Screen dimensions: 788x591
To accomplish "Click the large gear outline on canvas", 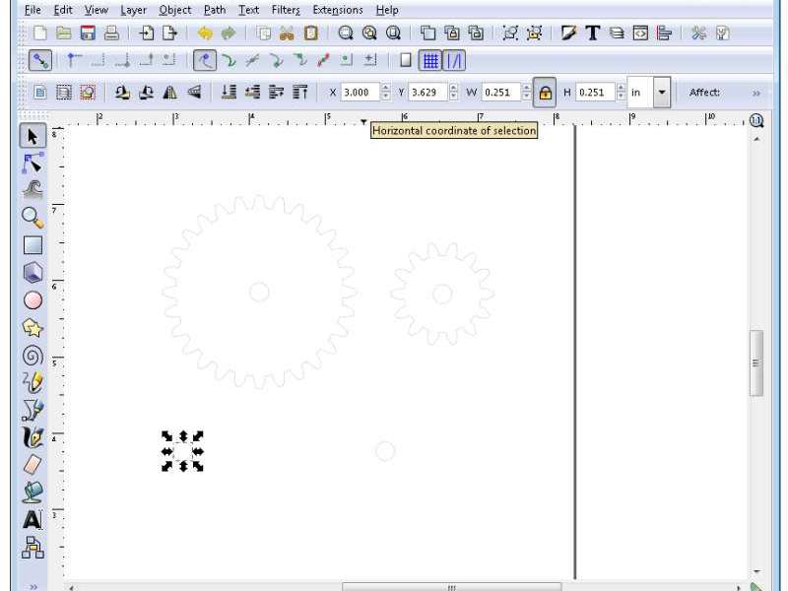I will pyautogui.click(x=259, y=292).
